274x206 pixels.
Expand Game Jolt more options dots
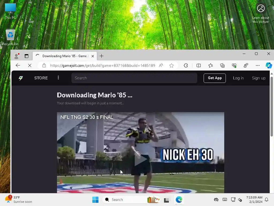[58, 78]
